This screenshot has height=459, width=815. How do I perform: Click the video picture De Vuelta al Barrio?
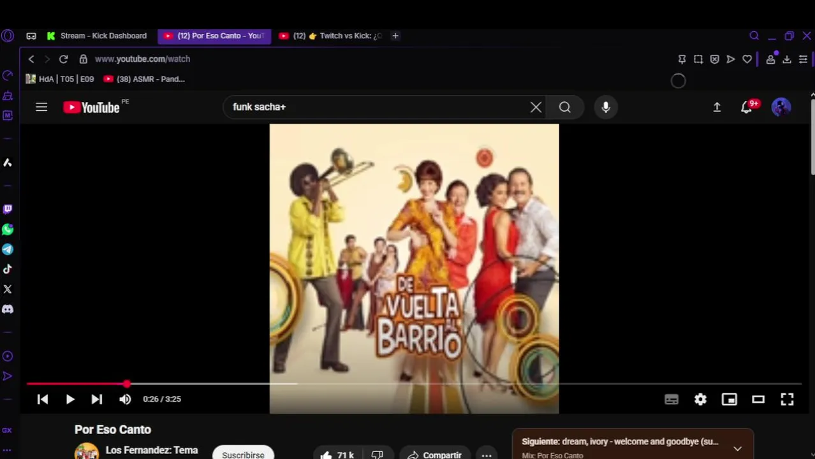tap(414, 268)
